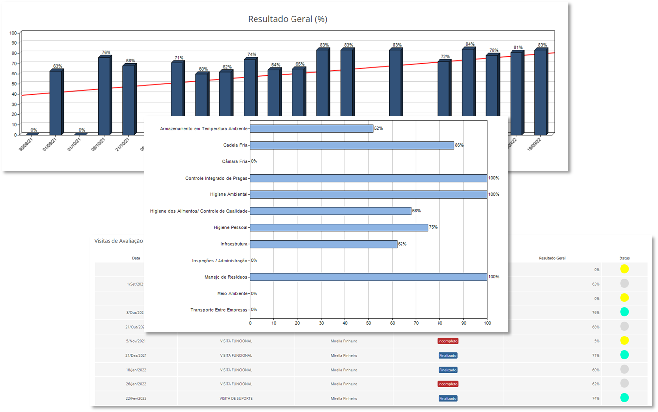Select the 74% bar in Resultado Geral chart
Screen dimensions: 658x412
[x=251, y=88]
